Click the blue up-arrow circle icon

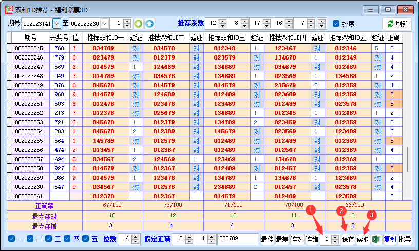click(x=149, y=24)
